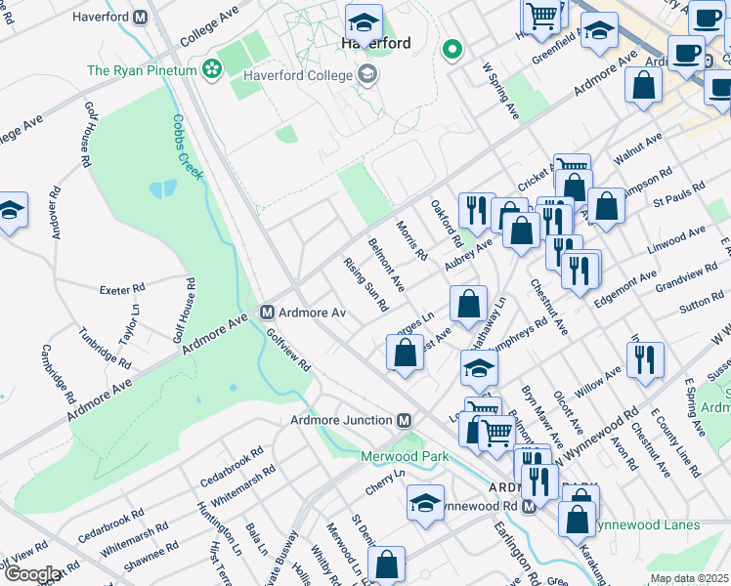Click the Haverford station M transit icon

tap(140, 18)
